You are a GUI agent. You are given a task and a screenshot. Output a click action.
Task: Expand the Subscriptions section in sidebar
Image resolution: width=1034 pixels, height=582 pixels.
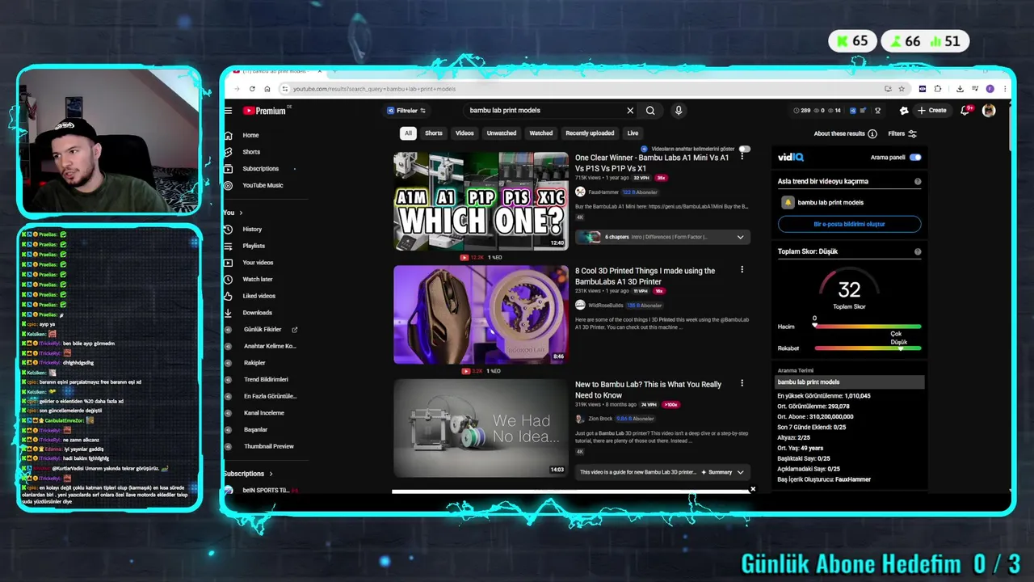point(248,474)
